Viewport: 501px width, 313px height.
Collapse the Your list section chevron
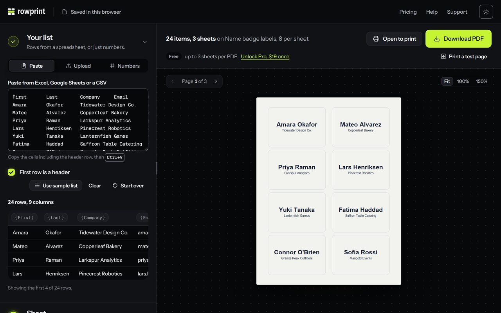[x=145, y=42]
